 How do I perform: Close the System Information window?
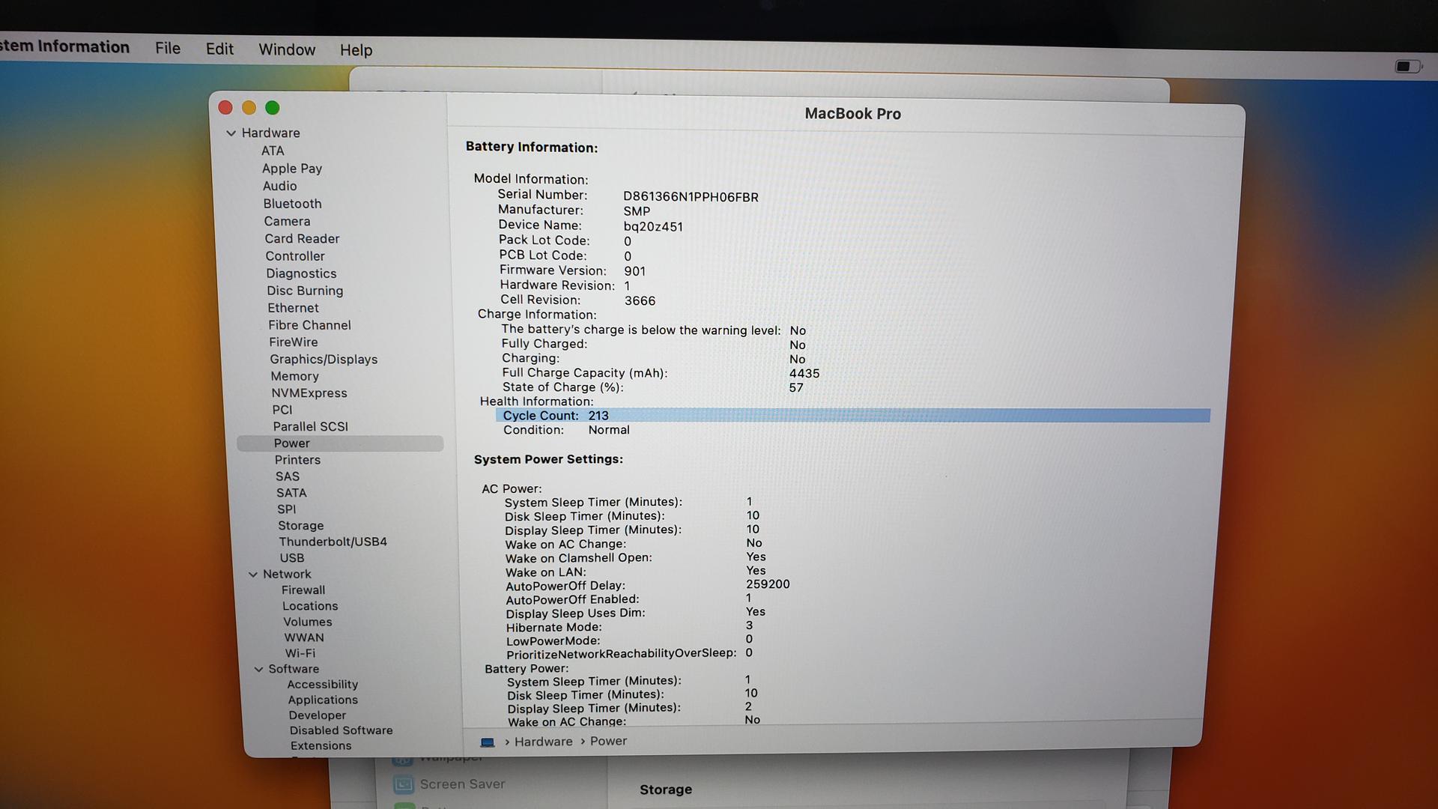(225, 107)
